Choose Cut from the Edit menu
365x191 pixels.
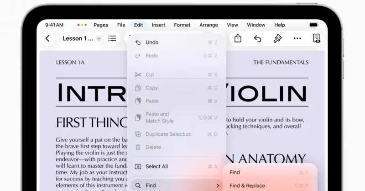point(177,74)
